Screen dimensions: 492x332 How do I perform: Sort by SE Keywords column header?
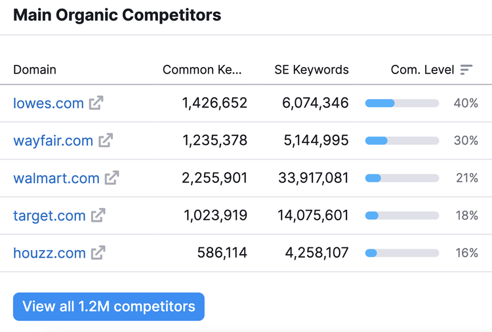pos(311,70)
